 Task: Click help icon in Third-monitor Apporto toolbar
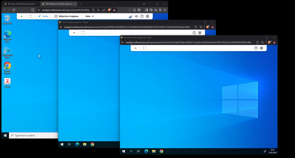tap(194, 33)
